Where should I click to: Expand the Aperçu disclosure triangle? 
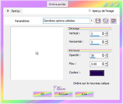coord(8,11)
